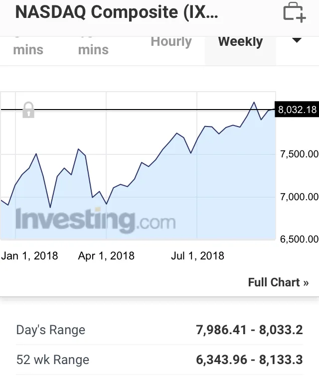Click the Apr 1, 2018 axis label
Screen dimensions: 319x376
point(106,256)
